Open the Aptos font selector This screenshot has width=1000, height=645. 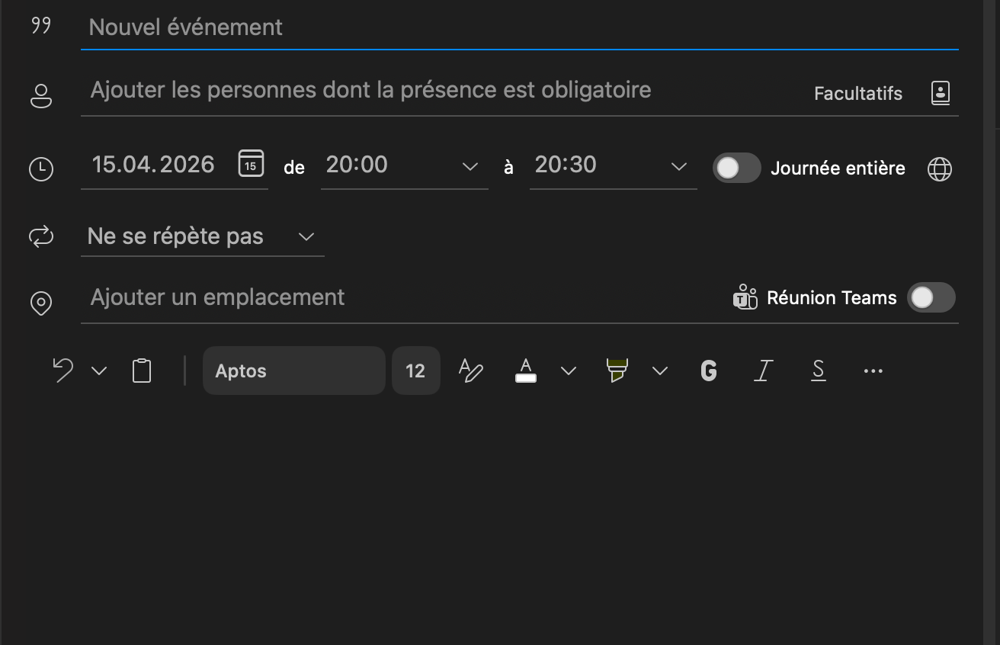tap(293, 371)
